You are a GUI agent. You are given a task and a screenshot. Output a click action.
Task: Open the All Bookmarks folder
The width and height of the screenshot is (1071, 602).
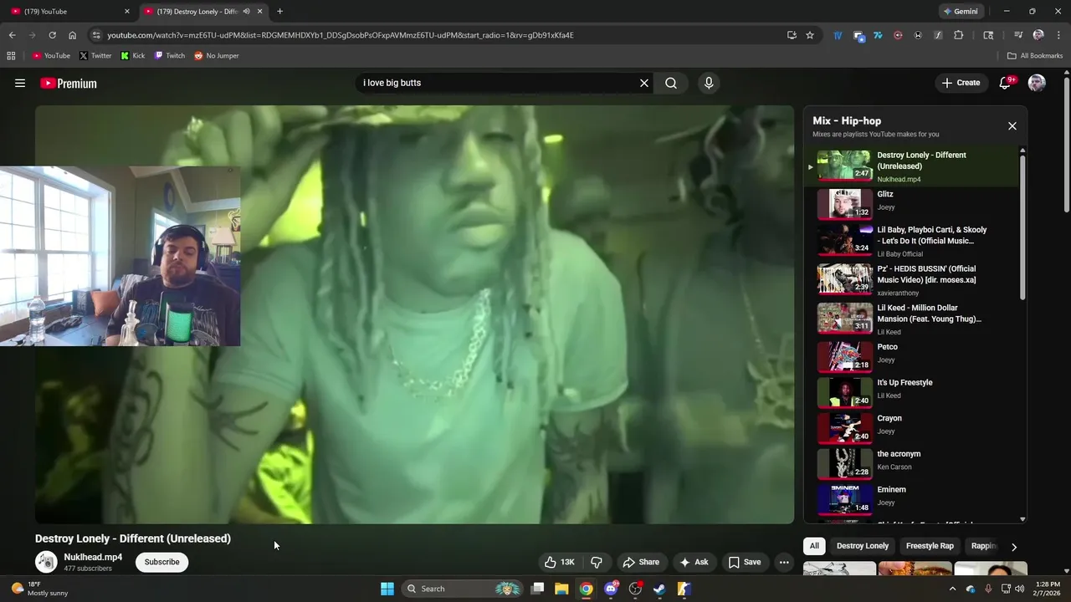[1035, 55]
